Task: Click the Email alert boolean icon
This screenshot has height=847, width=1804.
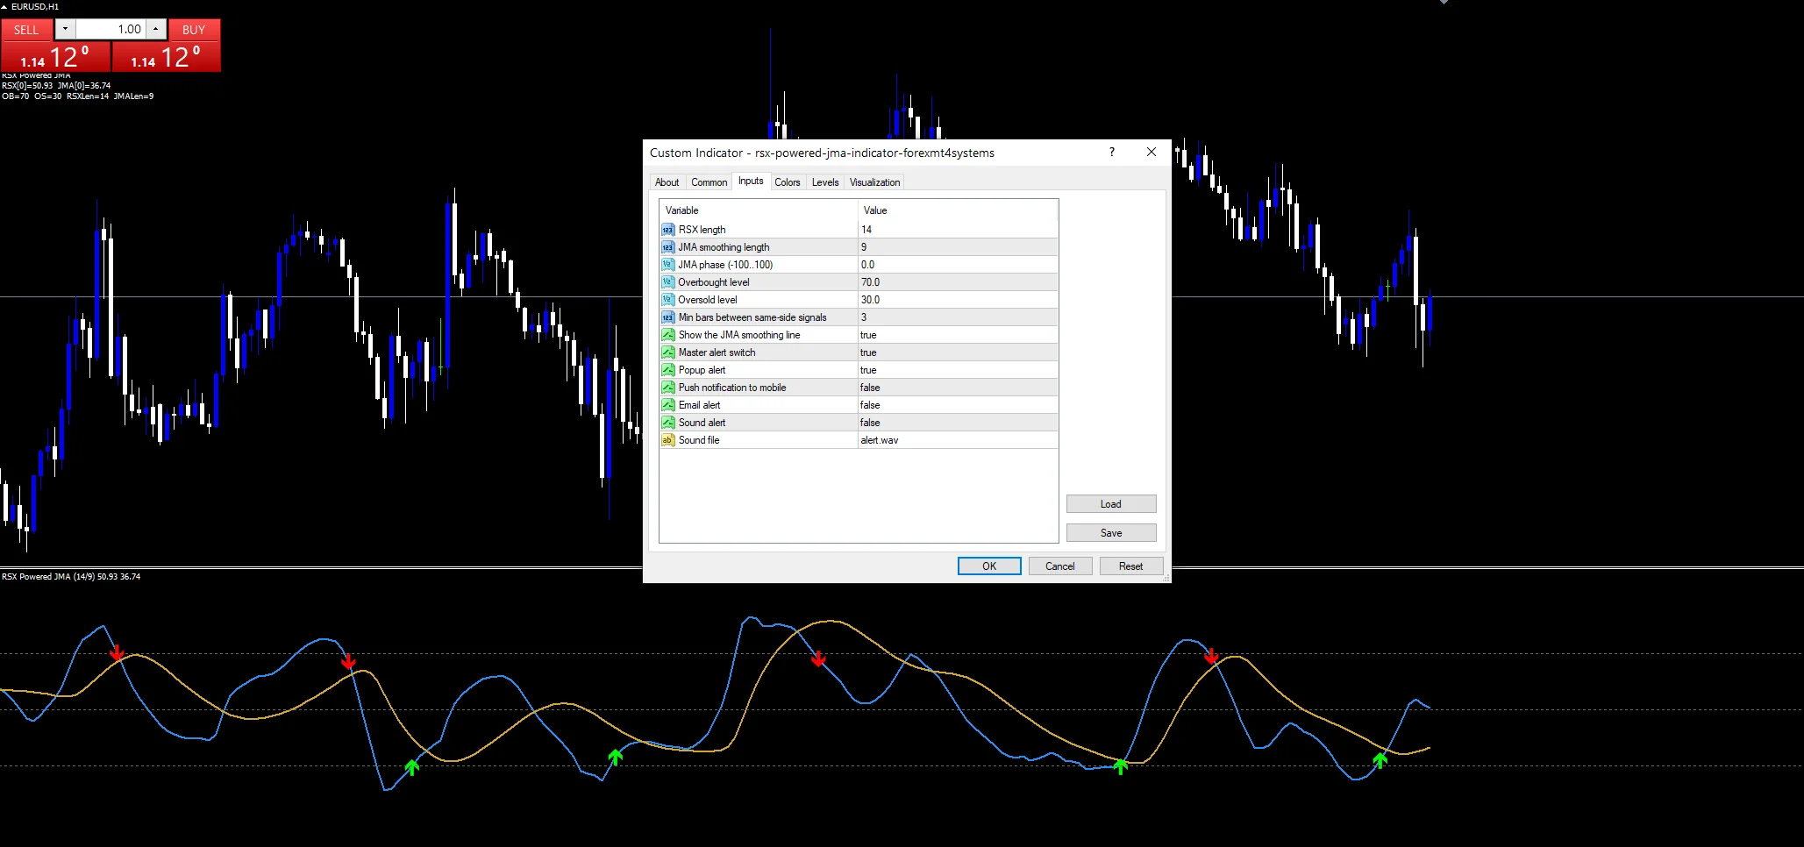Action: click(x=668, y=405)
